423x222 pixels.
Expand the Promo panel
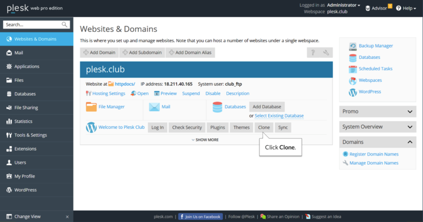377,111
